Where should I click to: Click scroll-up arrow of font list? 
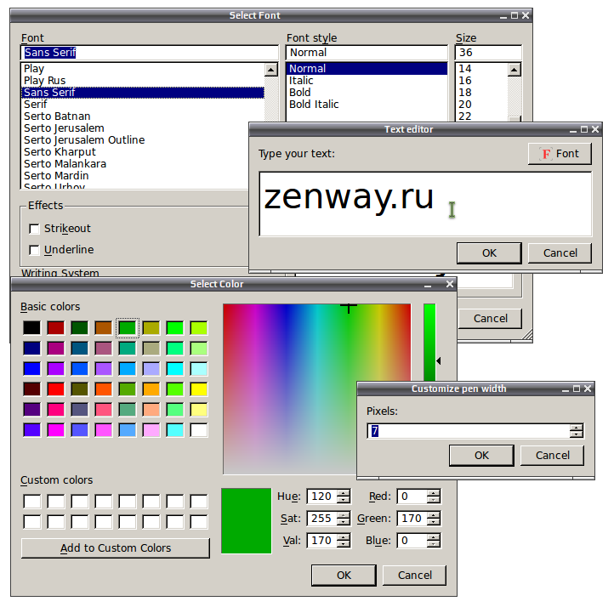(x=271, y=70)
